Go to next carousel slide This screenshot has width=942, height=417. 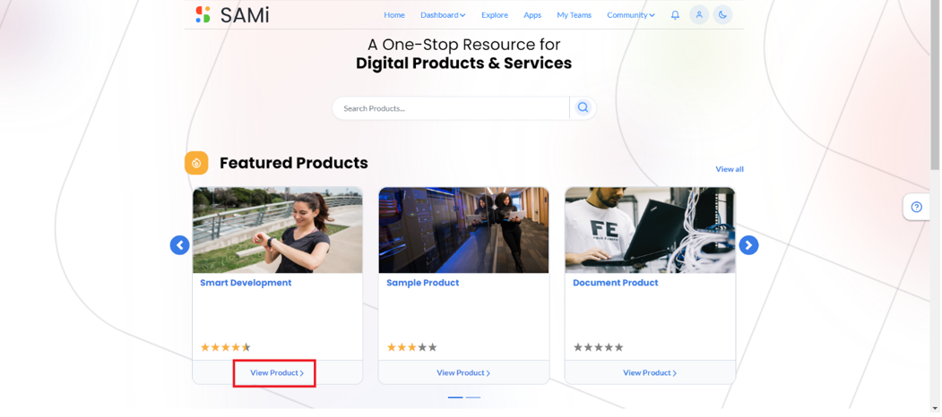point(748,245)
